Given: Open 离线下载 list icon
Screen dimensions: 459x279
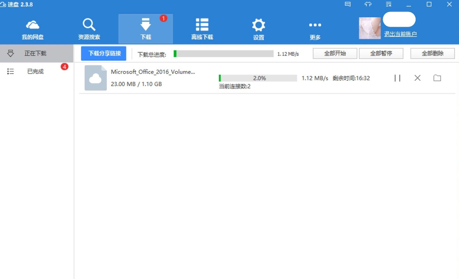Looking at the screenshot, I should (202, 24).
